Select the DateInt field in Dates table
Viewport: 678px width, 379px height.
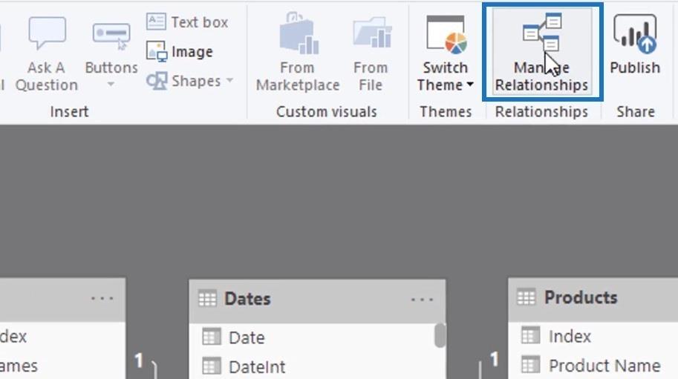point(256,366)
